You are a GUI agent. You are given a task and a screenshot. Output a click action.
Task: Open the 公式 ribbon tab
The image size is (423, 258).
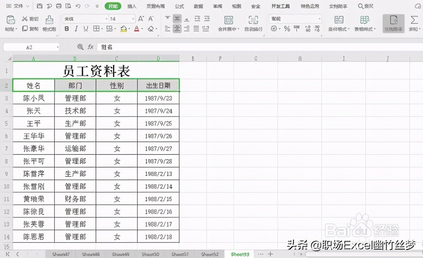pos(179,6)
